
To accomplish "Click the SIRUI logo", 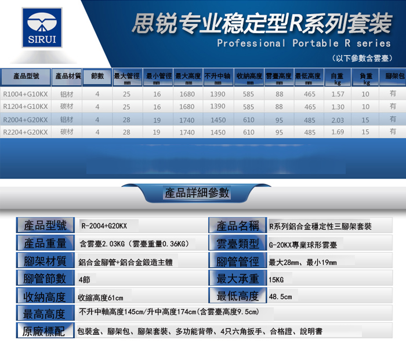I will click(x=42, y=27).
